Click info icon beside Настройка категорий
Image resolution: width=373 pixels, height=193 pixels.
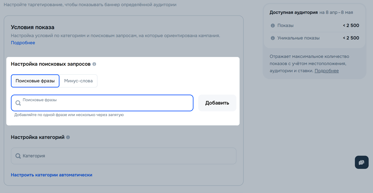(68, 137)
